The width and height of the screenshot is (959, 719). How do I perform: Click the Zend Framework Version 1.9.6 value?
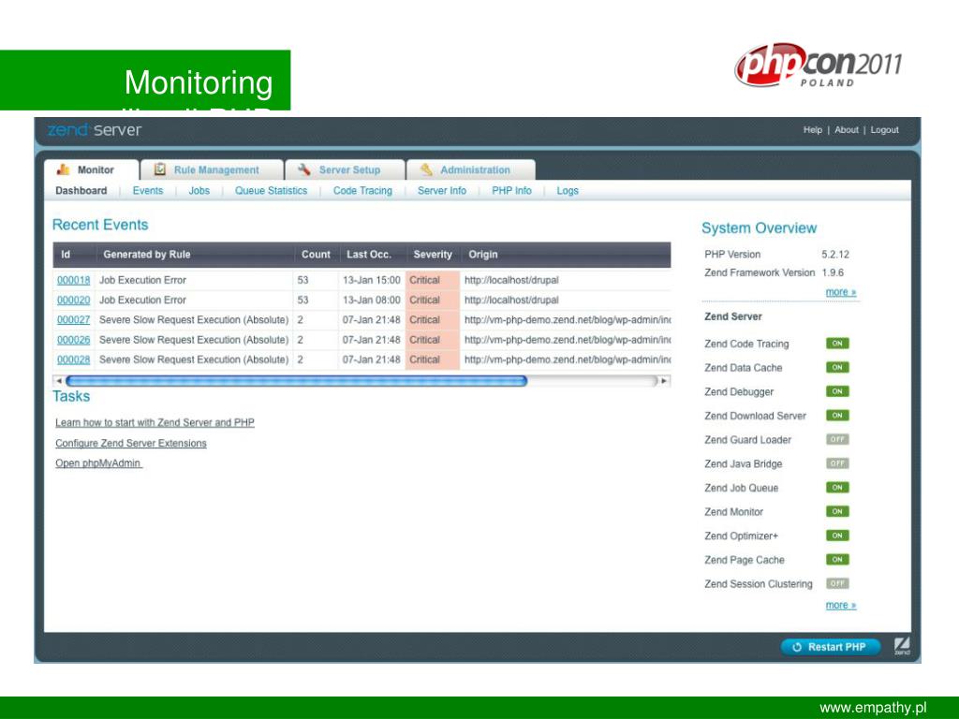[833, 272]
